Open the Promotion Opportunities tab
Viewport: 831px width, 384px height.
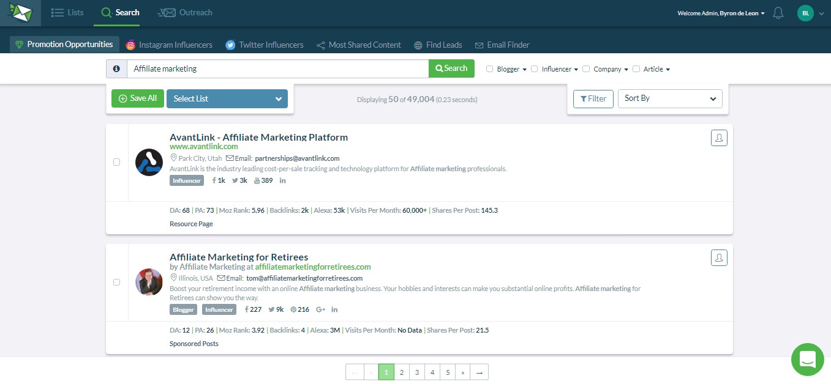pos(64,45)
